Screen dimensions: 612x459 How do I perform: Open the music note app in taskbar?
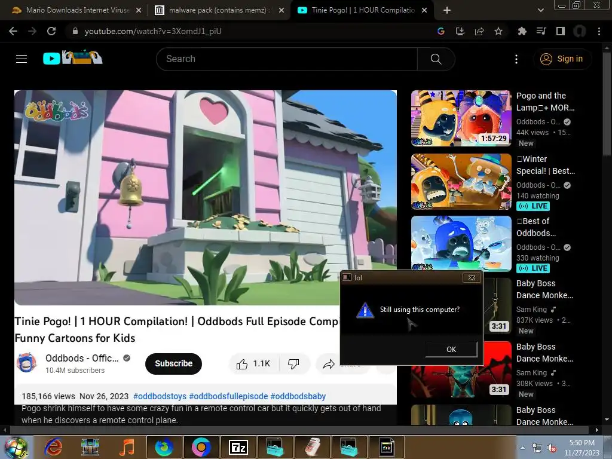(127, 447)
